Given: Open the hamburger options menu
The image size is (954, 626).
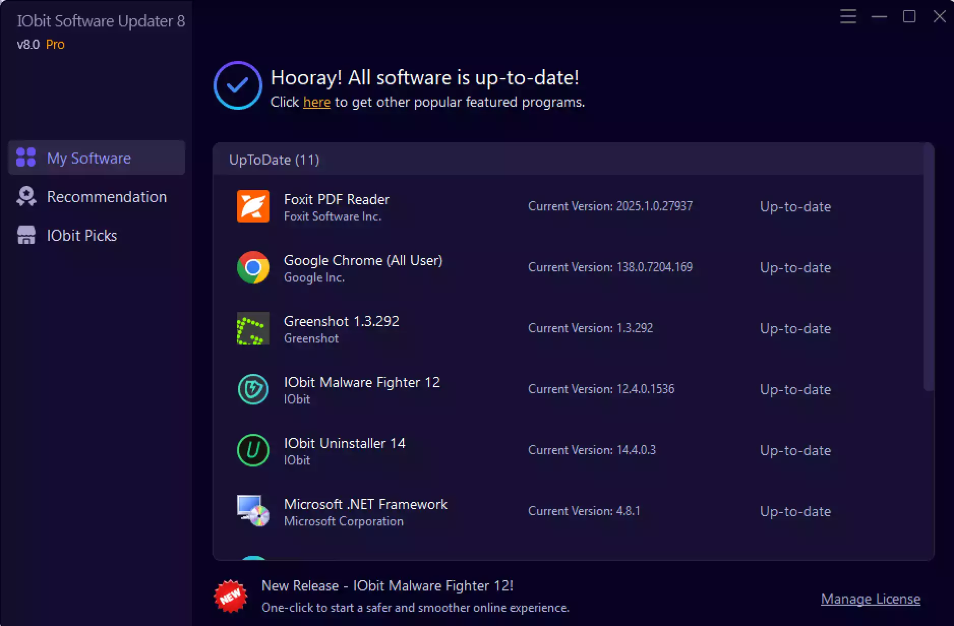Looking at the screenshot, I should [848, 16].
